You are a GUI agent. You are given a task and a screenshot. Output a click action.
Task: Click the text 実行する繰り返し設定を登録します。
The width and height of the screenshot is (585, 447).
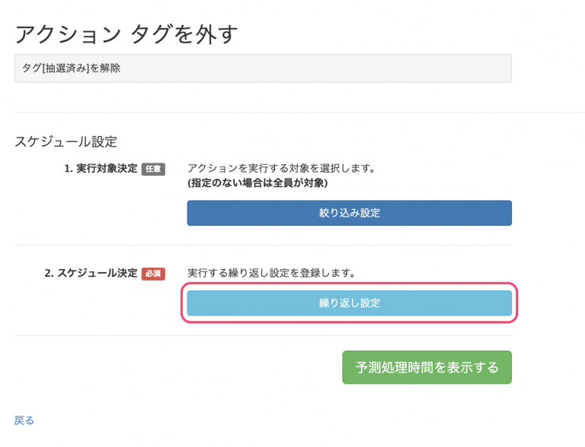pyautogui.click(x=271, y=273)
